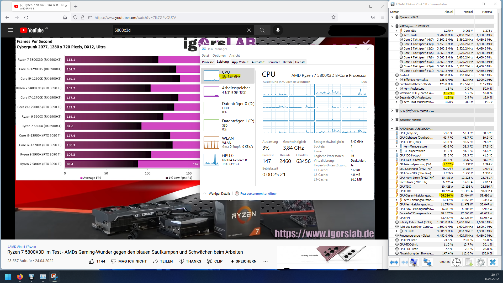
Task: Open Firefox application hamburger menu
Action: coord(382,18)
